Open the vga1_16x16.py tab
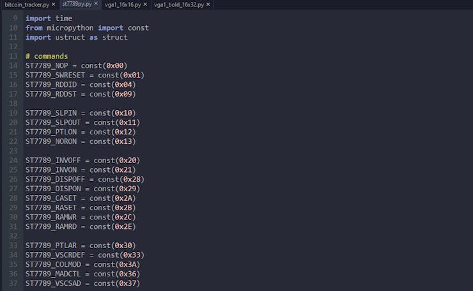The width and height of the screenshot is (473, 291). point(123,4)
